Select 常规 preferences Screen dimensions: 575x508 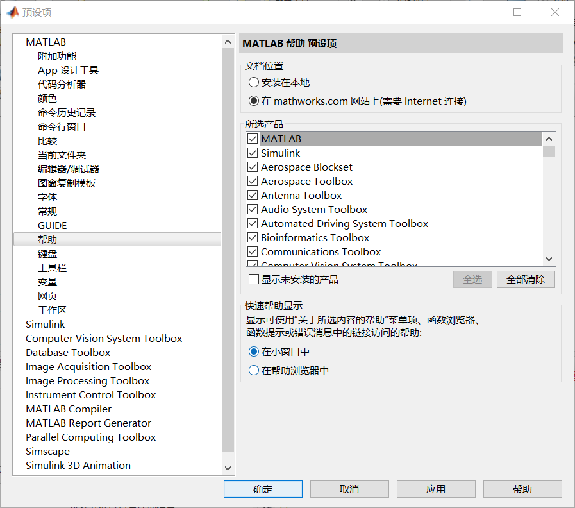tap(47, 212)
